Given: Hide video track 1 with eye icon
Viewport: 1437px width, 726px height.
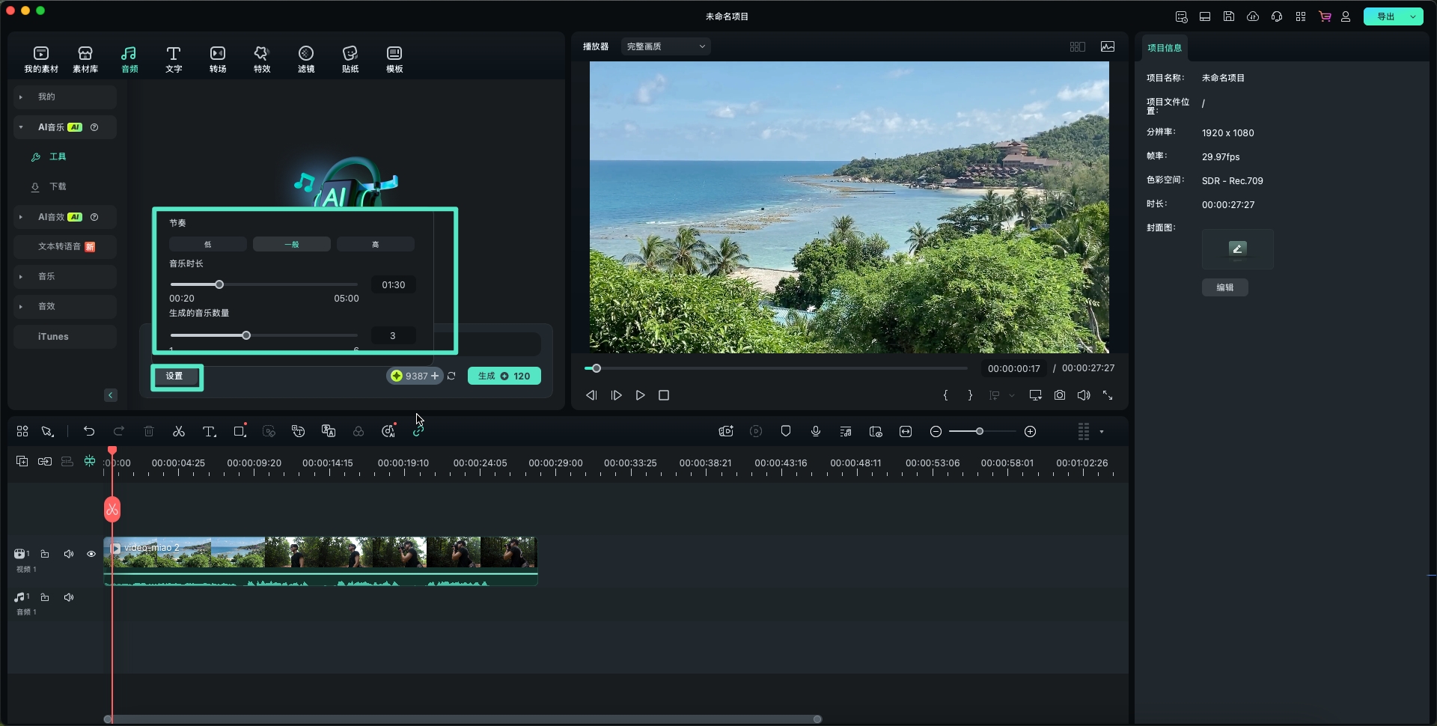Looking at the screenshot, I should tap(91, 554).
